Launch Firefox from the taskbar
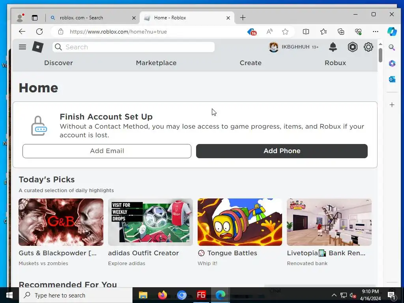Image resolution: width=404 pixels, height=303 pixels. coord(162,295)
